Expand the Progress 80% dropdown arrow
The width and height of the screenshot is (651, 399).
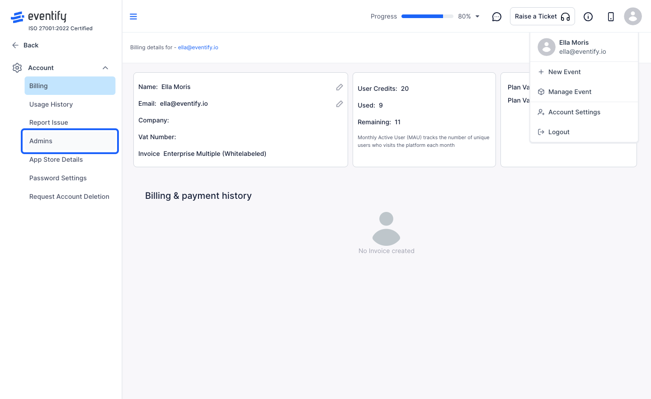(477, 16)
